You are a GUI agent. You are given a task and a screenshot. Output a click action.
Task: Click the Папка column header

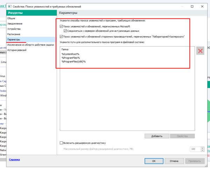pos(65,49)
